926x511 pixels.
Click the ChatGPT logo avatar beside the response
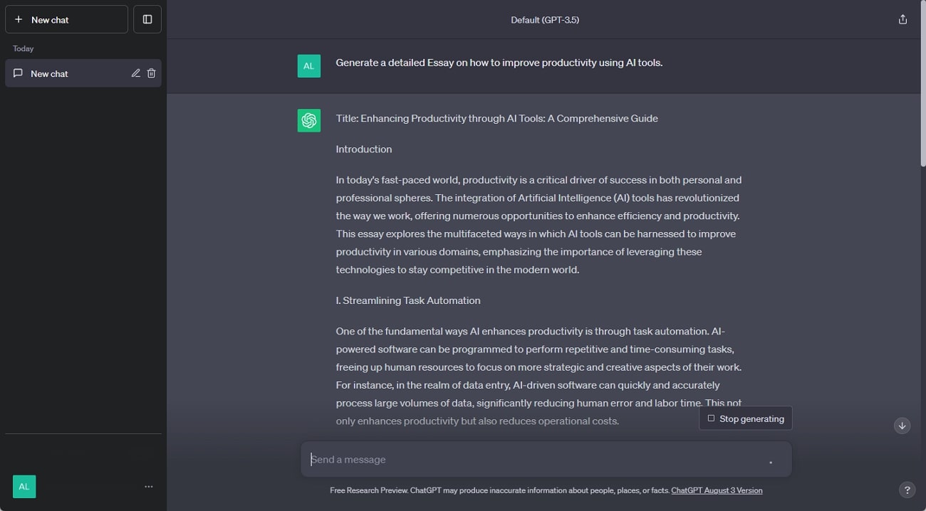tap(308, 120)
